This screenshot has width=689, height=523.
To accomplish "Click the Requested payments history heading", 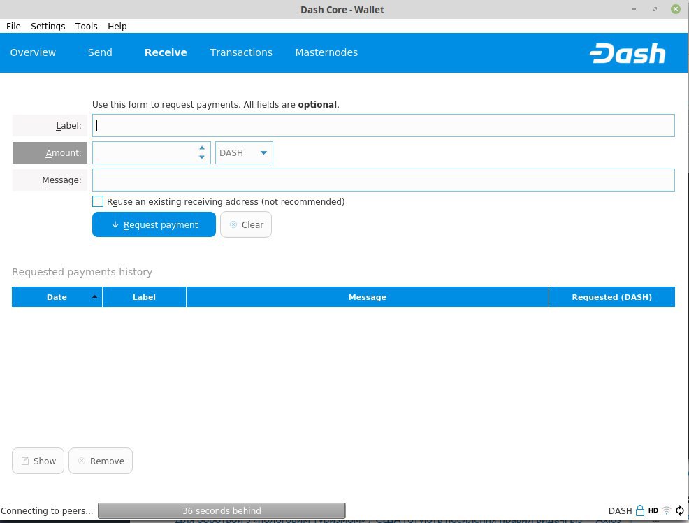I will click(x=82, y=272).
